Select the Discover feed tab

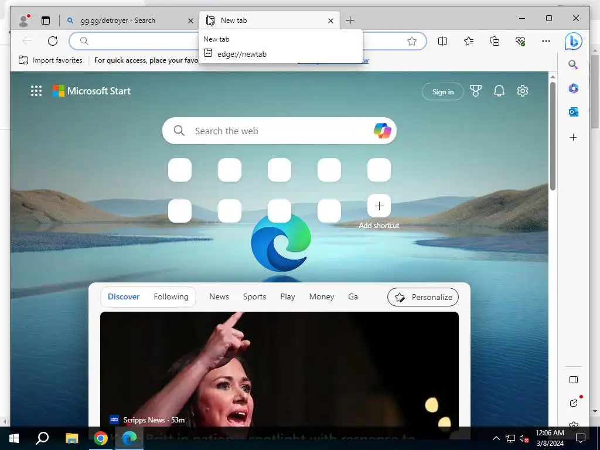(x=124, y=296)
